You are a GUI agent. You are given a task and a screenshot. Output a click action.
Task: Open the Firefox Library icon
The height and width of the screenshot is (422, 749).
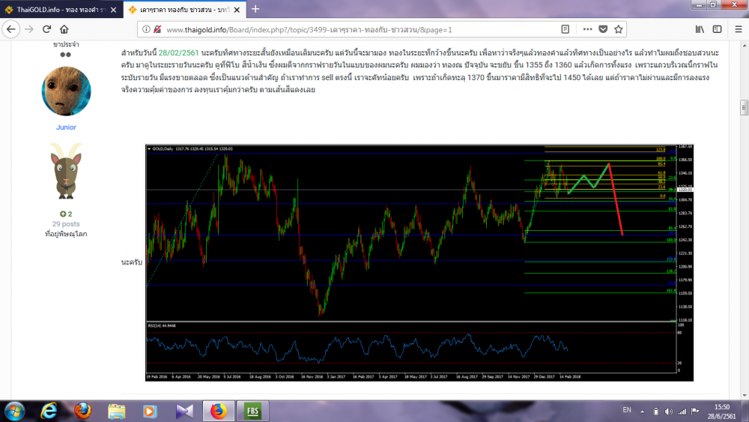700,29
